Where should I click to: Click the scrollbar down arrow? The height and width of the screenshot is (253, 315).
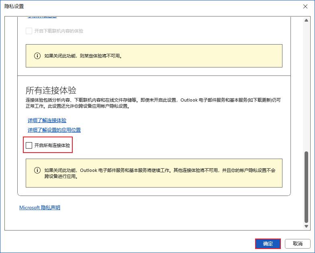click(x=307, y=226)
